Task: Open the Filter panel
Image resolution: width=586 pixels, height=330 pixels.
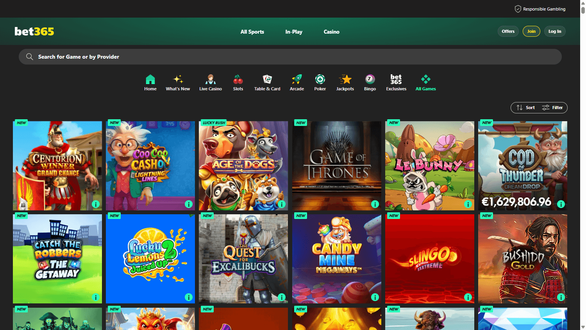Action: coord(553,108)
